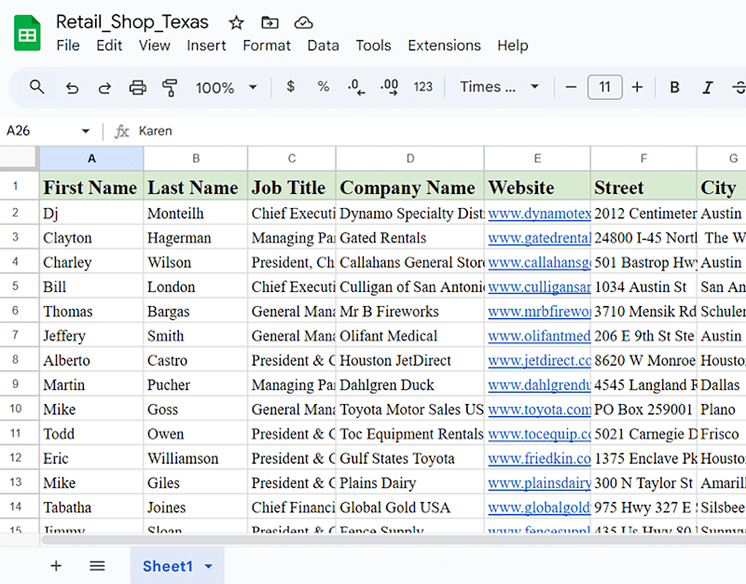The image size is (746, 584).
Task: Select the Company Name header cell
Action: pyautogui.click(x=410, y=188)
